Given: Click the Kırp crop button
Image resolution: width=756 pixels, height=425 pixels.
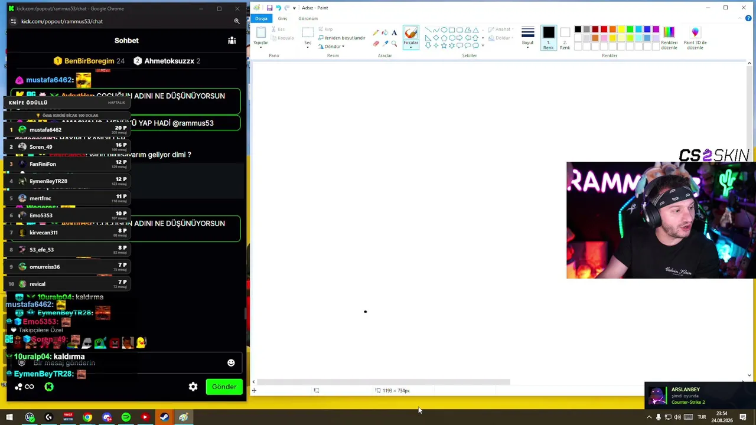Looking at the screenshot, I should coord(325,29).
